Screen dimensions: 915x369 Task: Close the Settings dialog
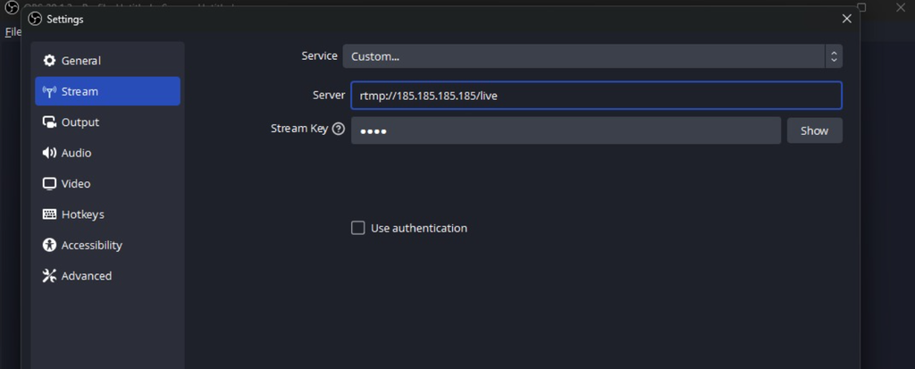[x=847, y=19]
